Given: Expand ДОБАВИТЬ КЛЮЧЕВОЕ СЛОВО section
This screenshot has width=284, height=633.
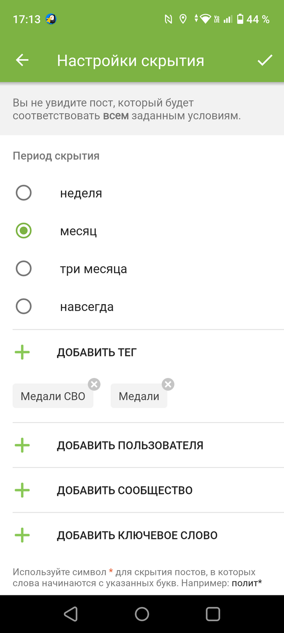Looking at the screenshot, I should click(138, 534).
